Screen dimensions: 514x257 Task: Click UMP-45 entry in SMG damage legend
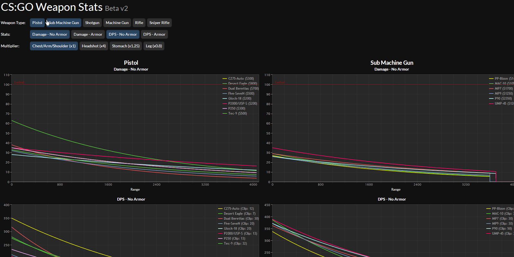tap(501, 103)
